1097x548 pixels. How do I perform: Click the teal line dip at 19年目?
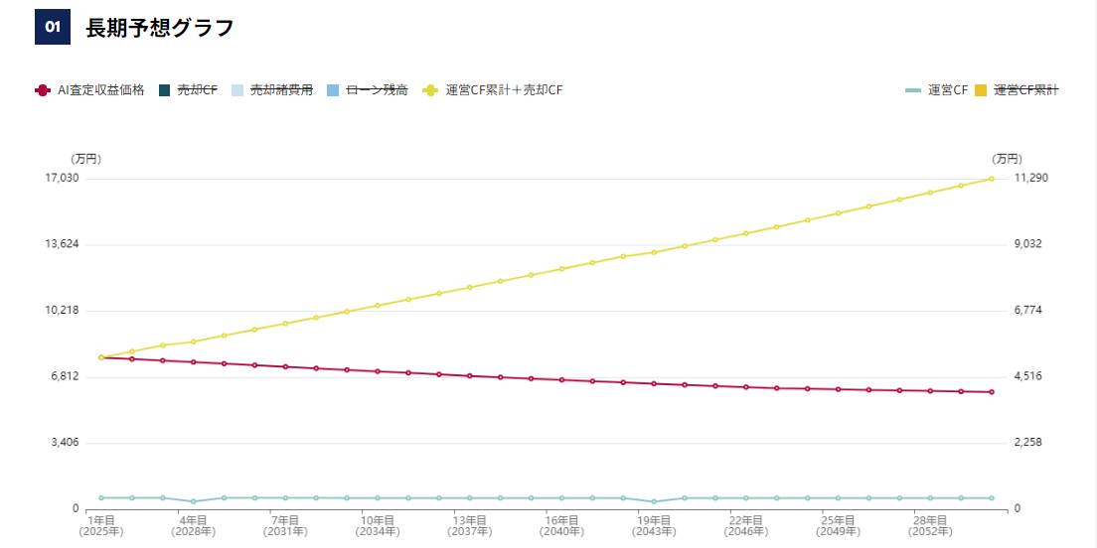(654, 501)
